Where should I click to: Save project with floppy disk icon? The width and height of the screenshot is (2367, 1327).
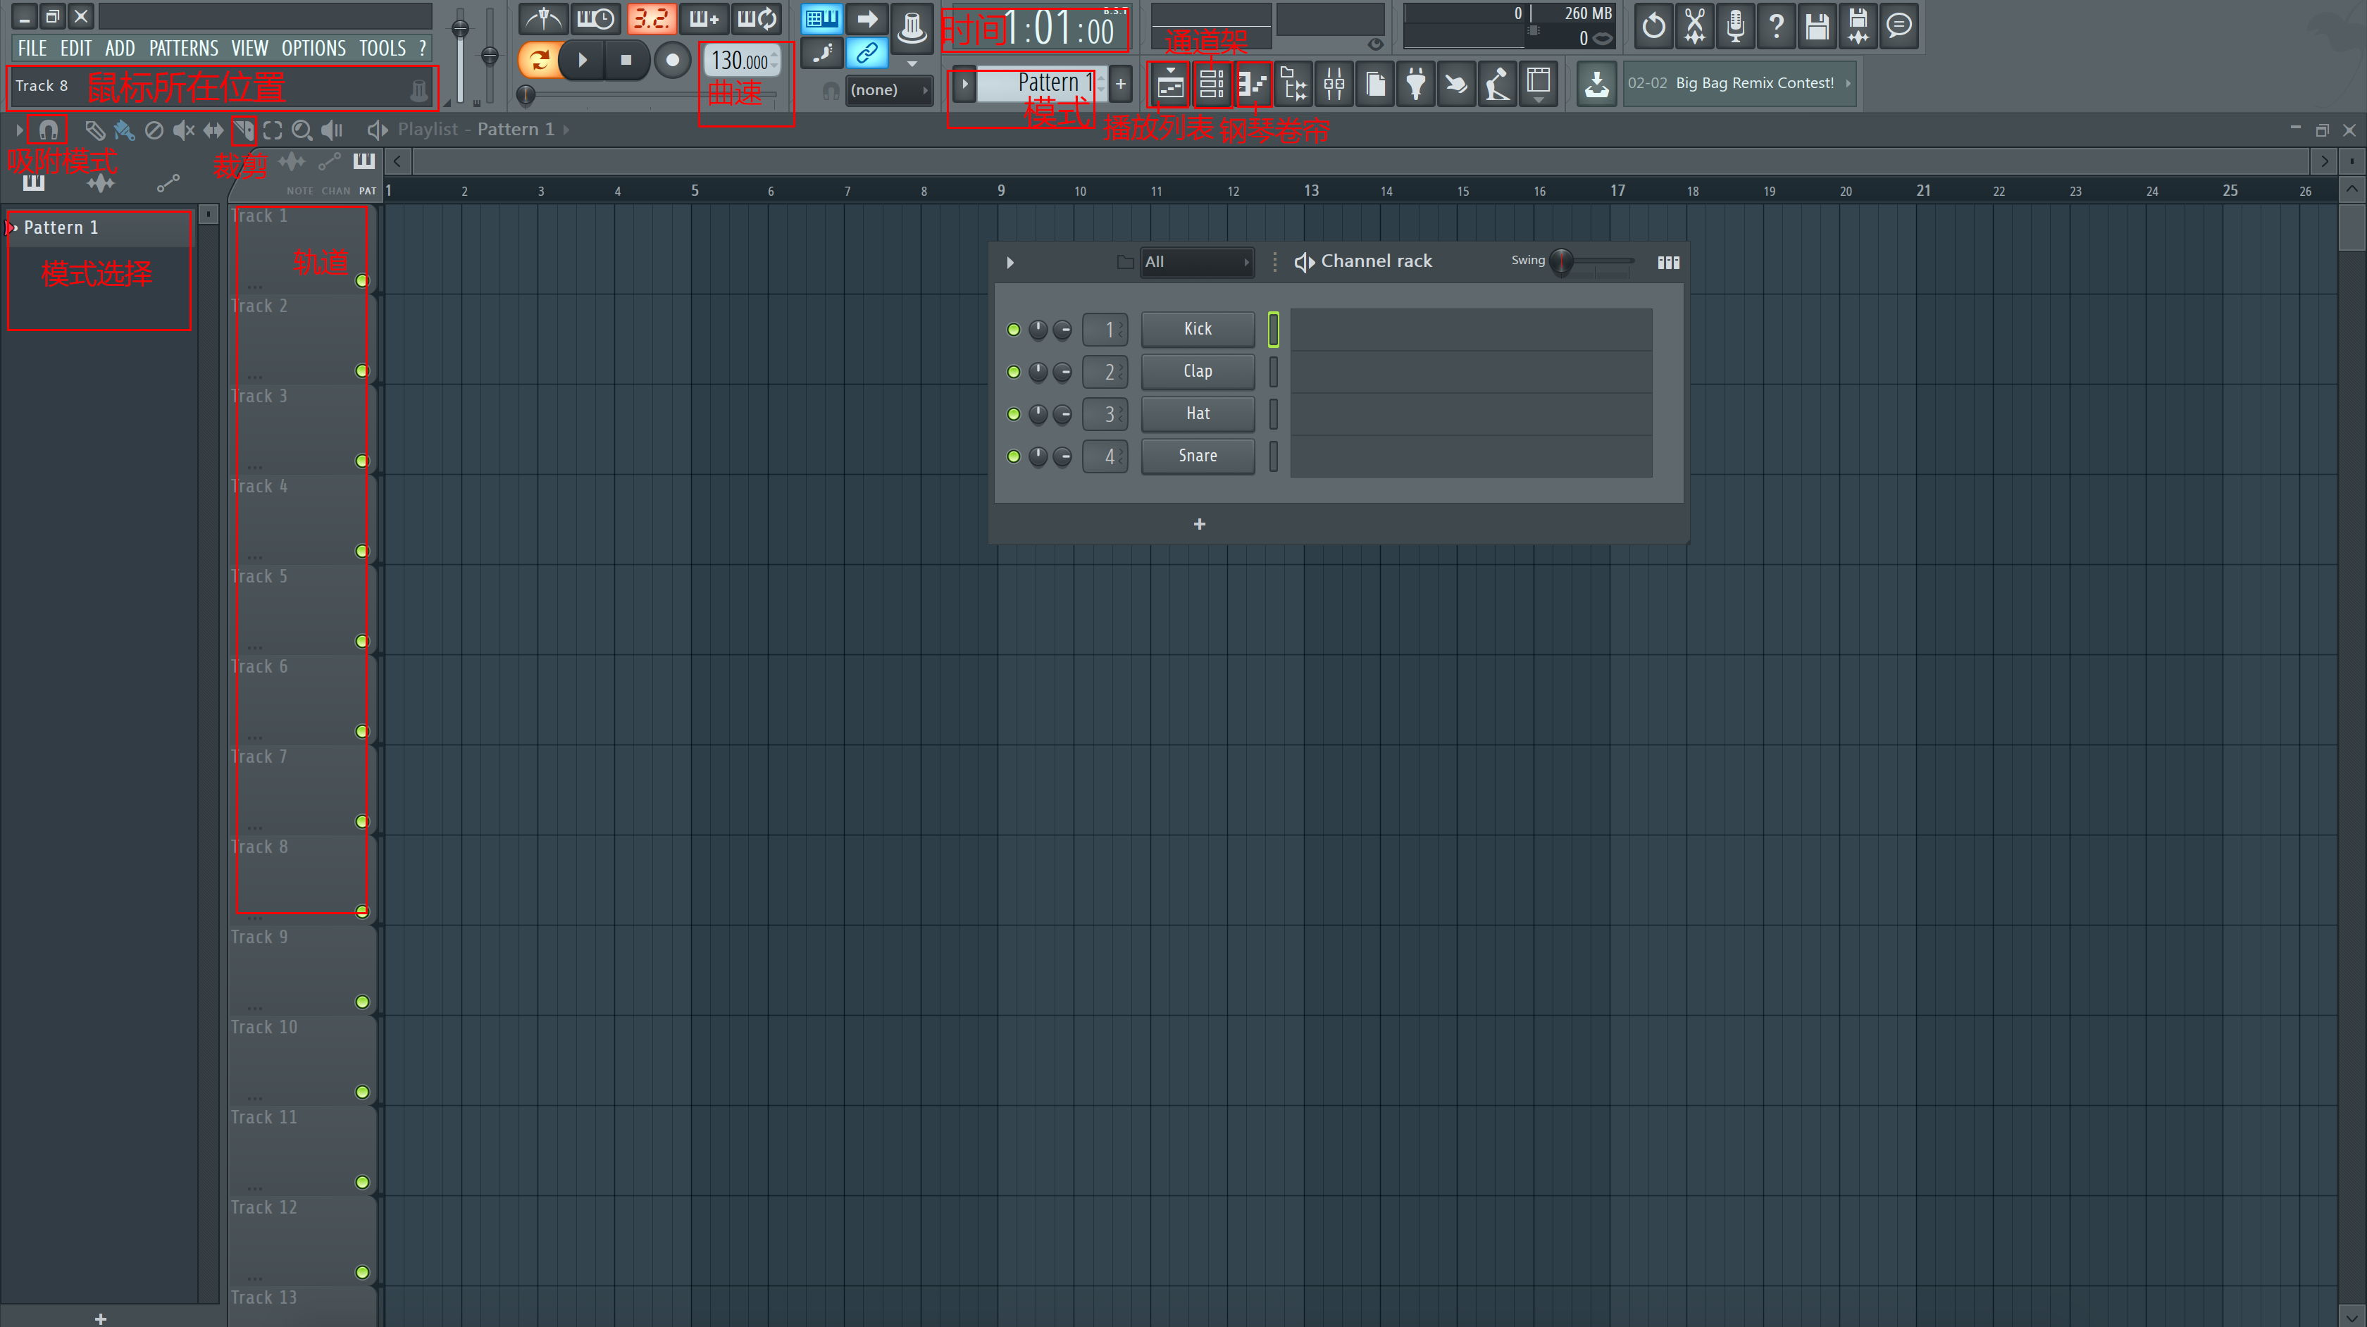pos(1817,26)
